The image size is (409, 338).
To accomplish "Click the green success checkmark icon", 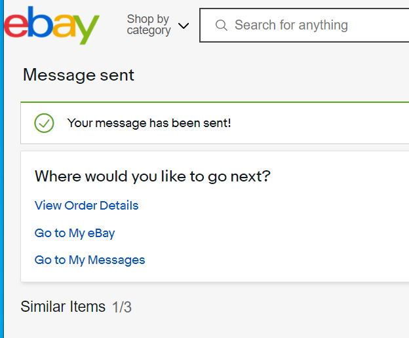I will [44, 123].
